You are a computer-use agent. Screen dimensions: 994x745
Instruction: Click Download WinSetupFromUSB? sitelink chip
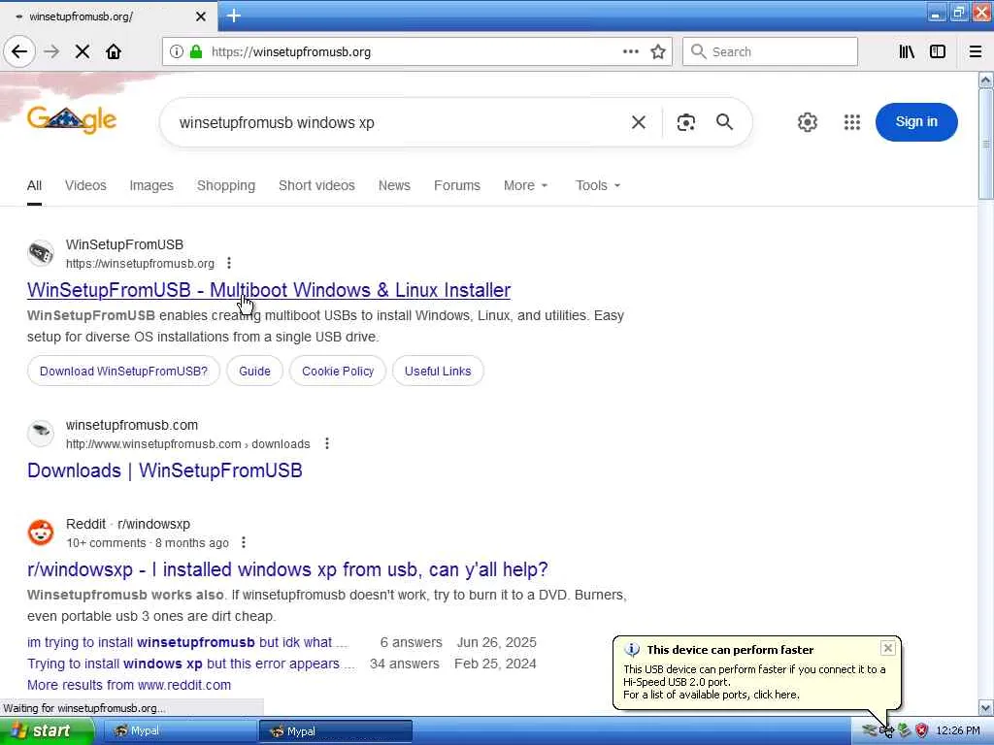pos(123,372)
